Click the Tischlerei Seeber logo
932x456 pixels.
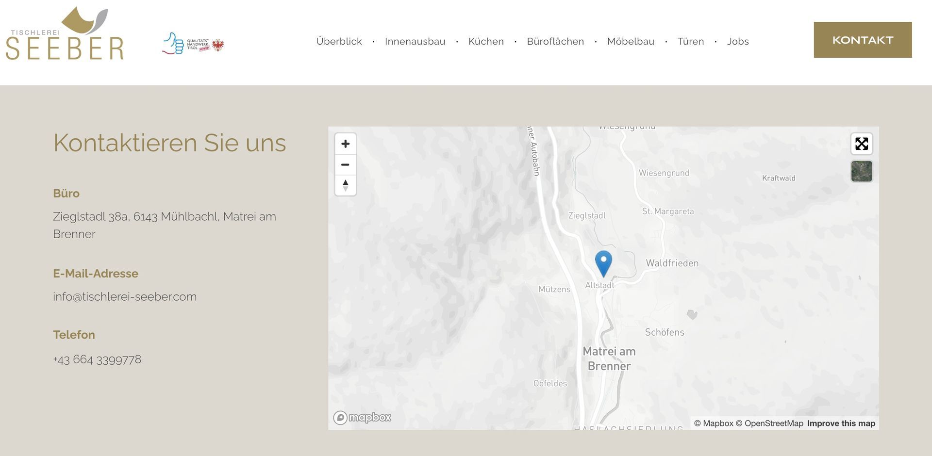65,33
